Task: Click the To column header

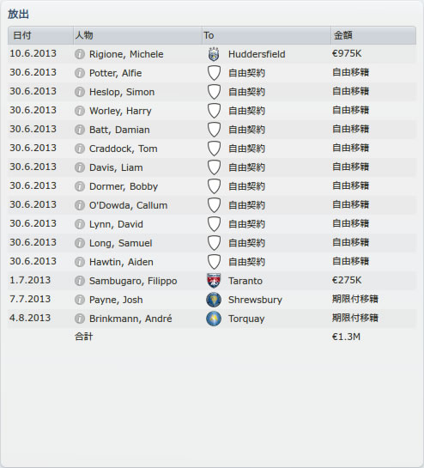Action: (266, 35)
